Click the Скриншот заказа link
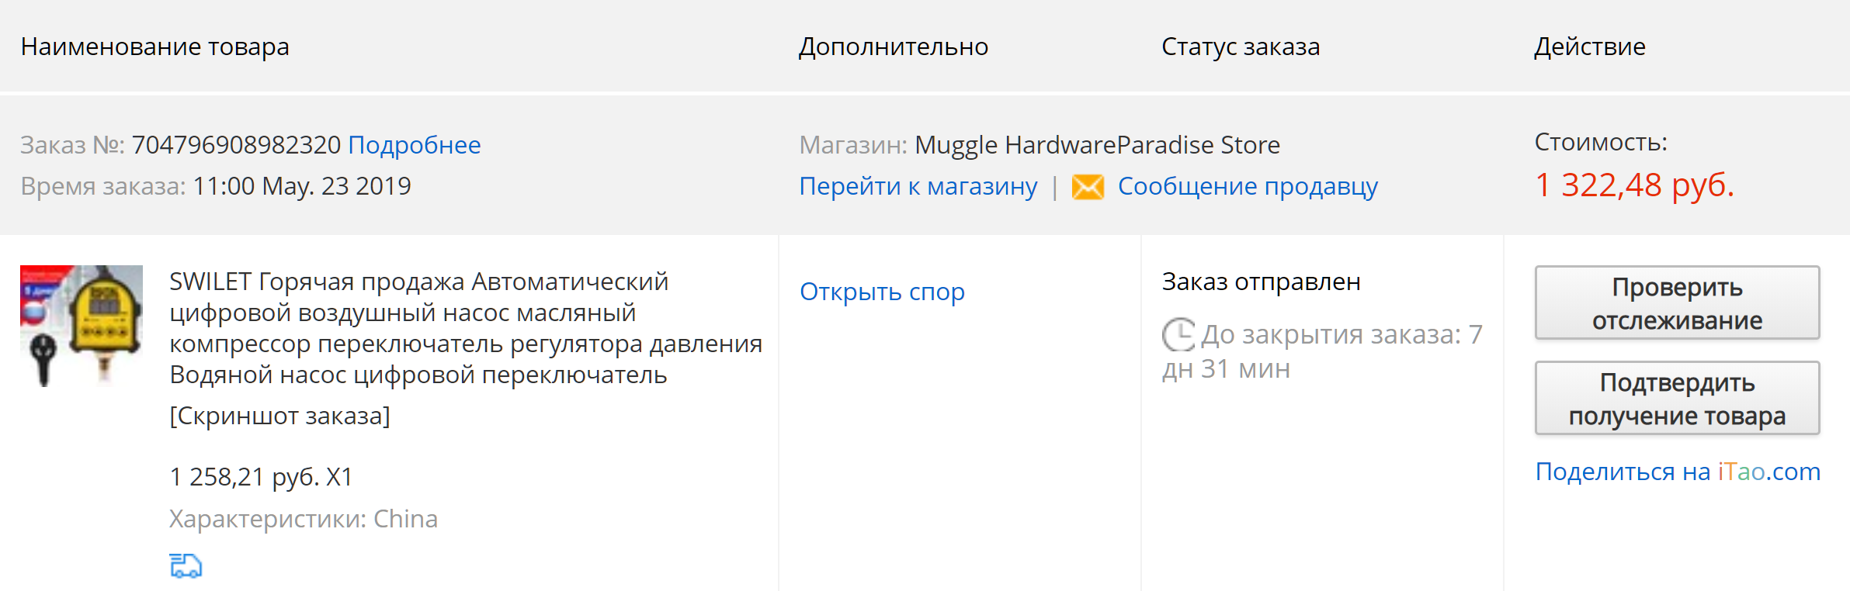 coord(279,416)
